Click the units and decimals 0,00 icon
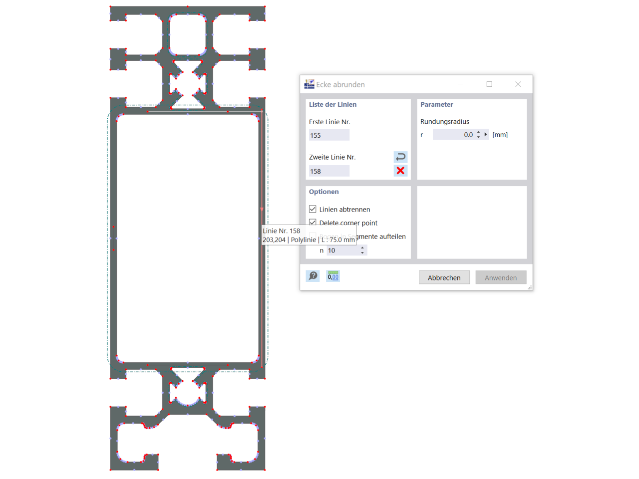 (333, 276)
